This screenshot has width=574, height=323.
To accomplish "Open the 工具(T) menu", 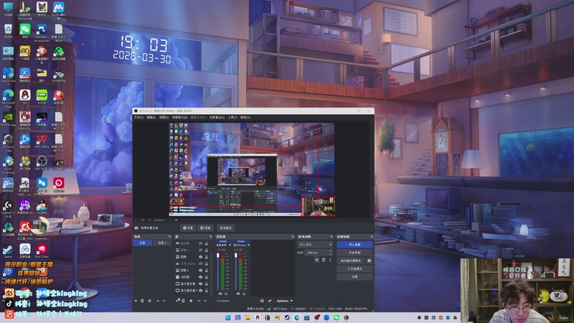I will point(232,118).
